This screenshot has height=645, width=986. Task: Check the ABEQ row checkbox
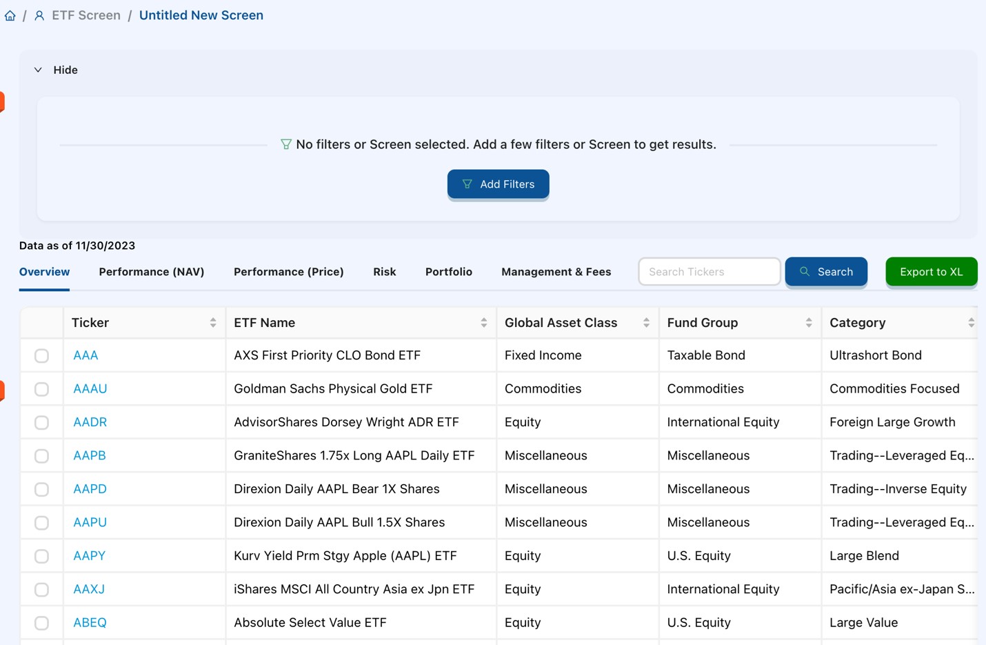41,623
